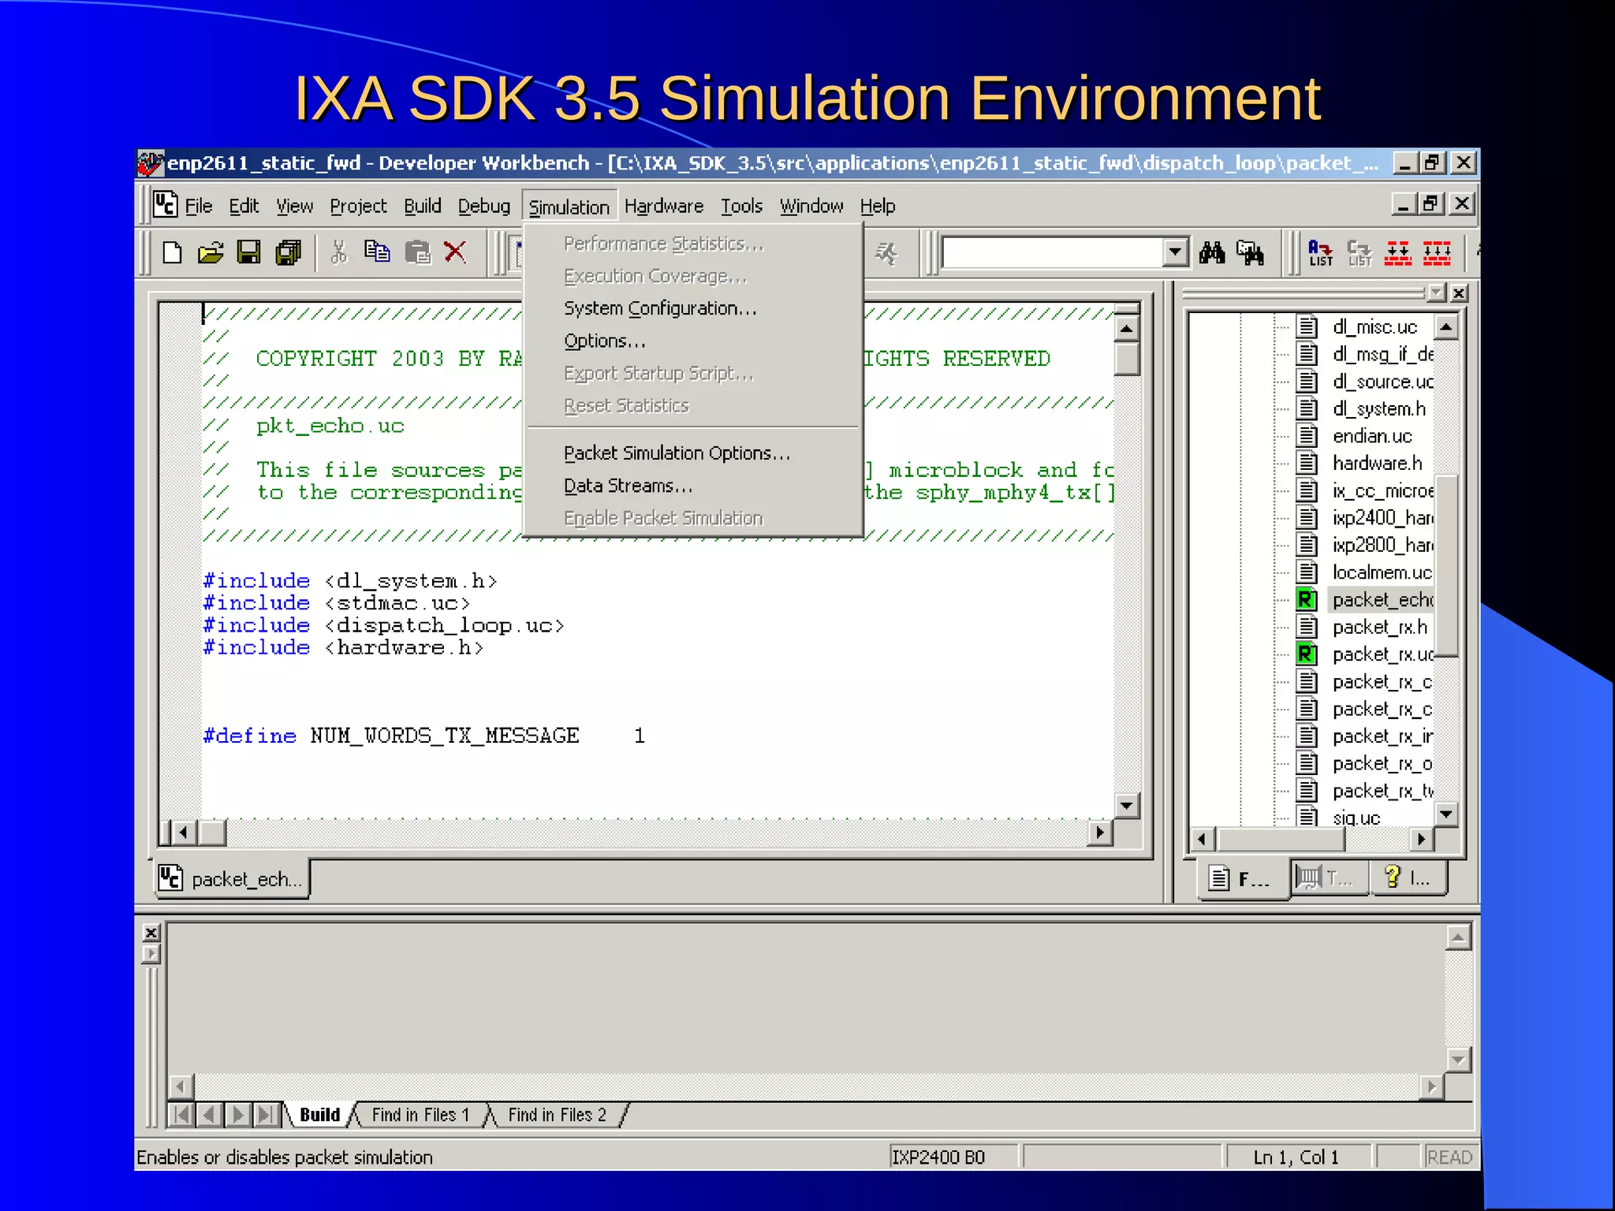Screen dimensions: 1615x1211
Task: Click Ln 1, Col 1 status bar text
Action: [1296, 1157]
